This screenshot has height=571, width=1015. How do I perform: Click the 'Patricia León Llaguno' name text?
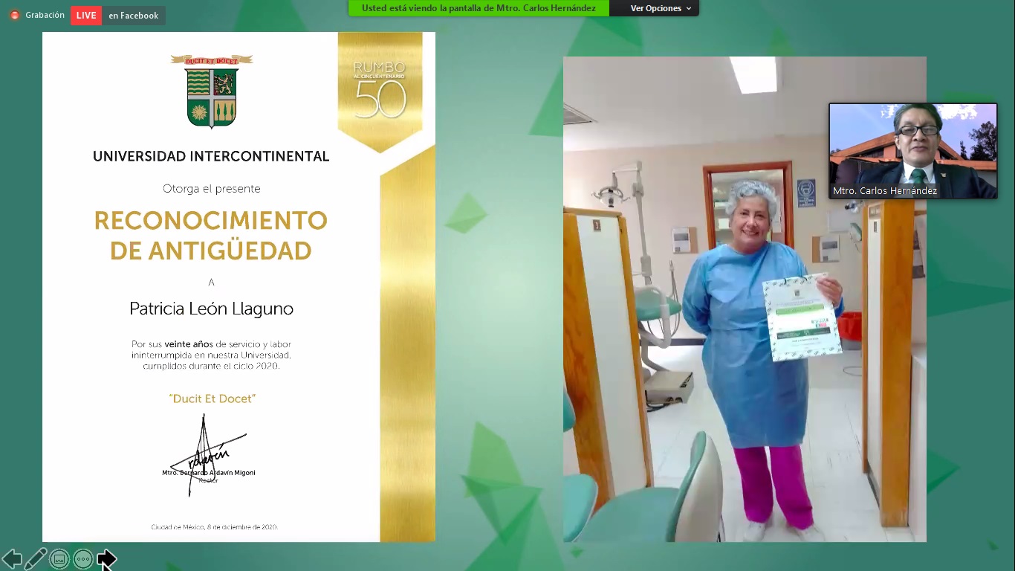[211, 309]
